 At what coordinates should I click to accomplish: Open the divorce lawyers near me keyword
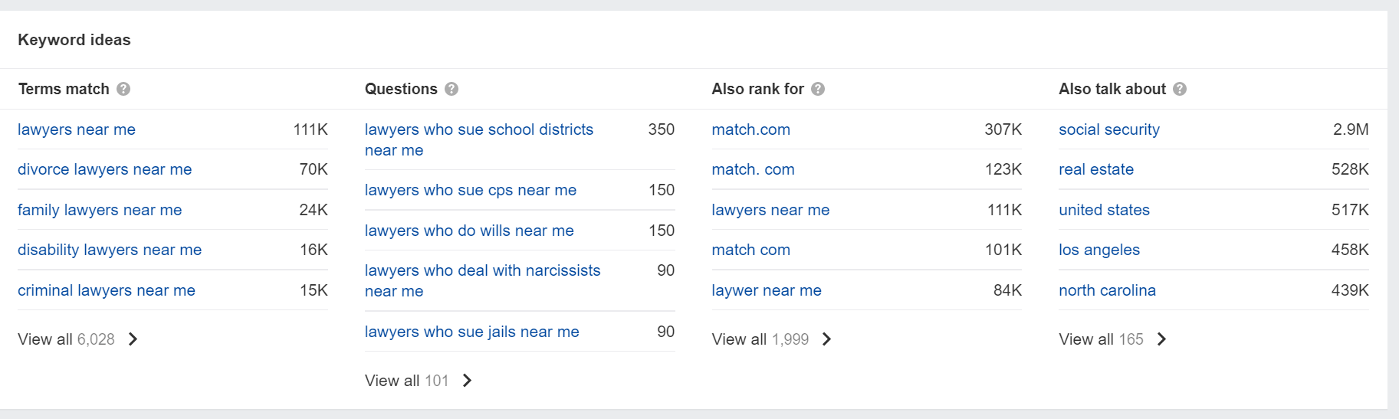tap(105, 169)
